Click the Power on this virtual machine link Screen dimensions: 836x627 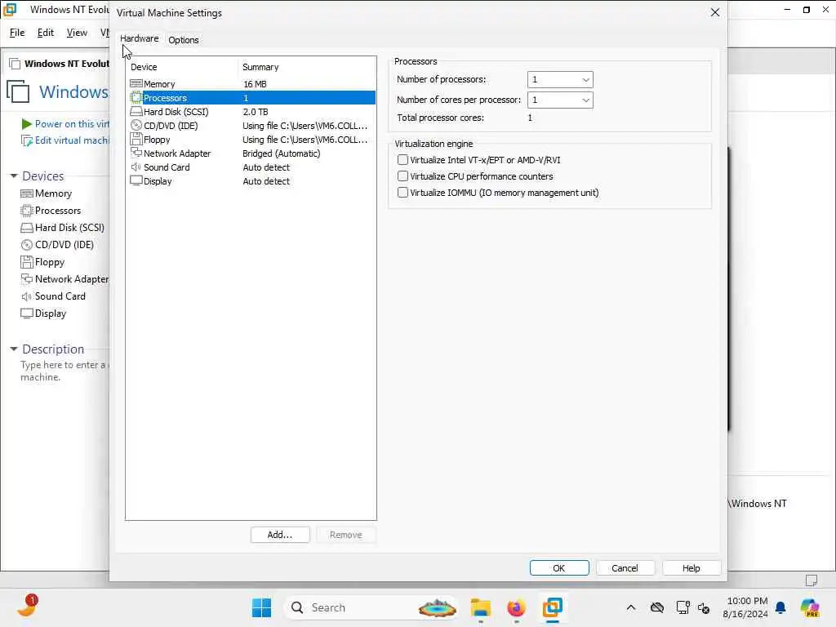72,124
